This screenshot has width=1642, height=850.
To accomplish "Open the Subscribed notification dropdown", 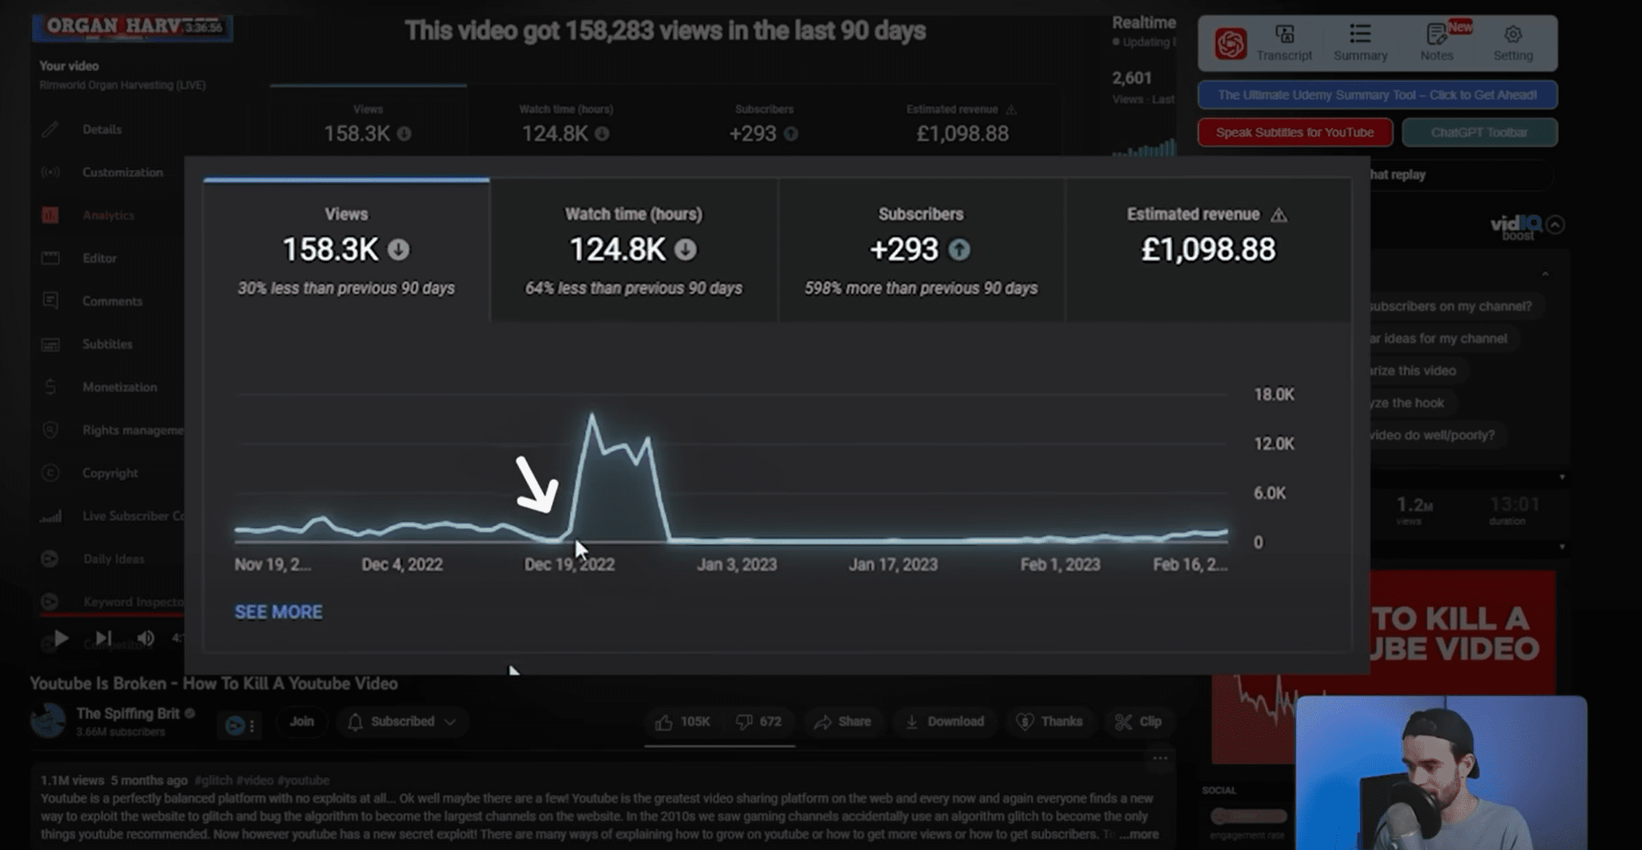I will pyautogui.click(x=402, y=721).
